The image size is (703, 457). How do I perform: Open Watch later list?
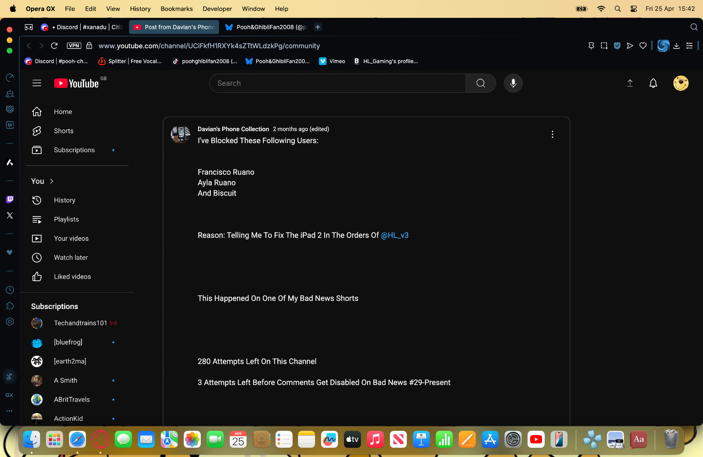pyautogui.click(x=77, y=258)
